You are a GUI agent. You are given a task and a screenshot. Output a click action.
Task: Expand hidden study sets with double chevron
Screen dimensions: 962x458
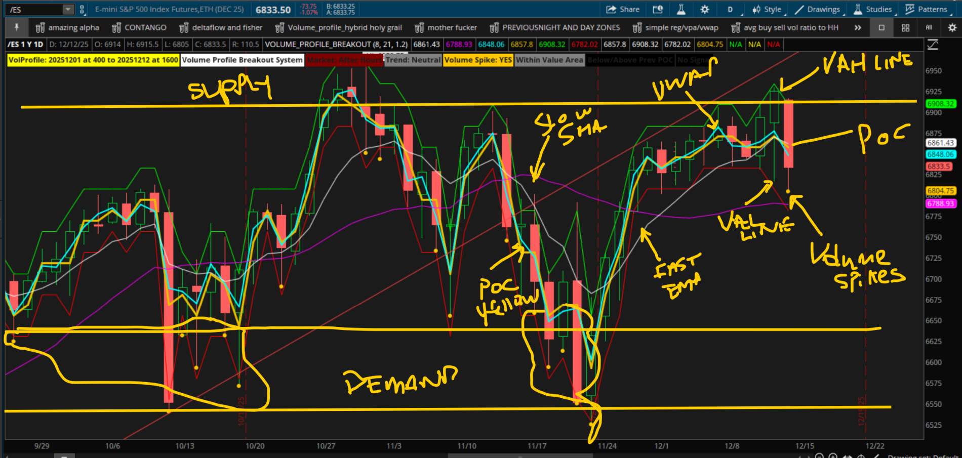pyautogui.click(x=858, y=27)
